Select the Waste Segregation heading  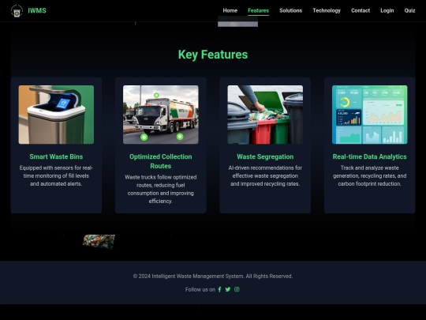click(265, 156)
